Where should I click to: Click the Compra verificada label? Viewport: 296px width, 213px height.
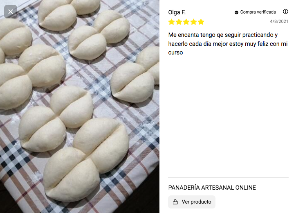tap(258, 12)
